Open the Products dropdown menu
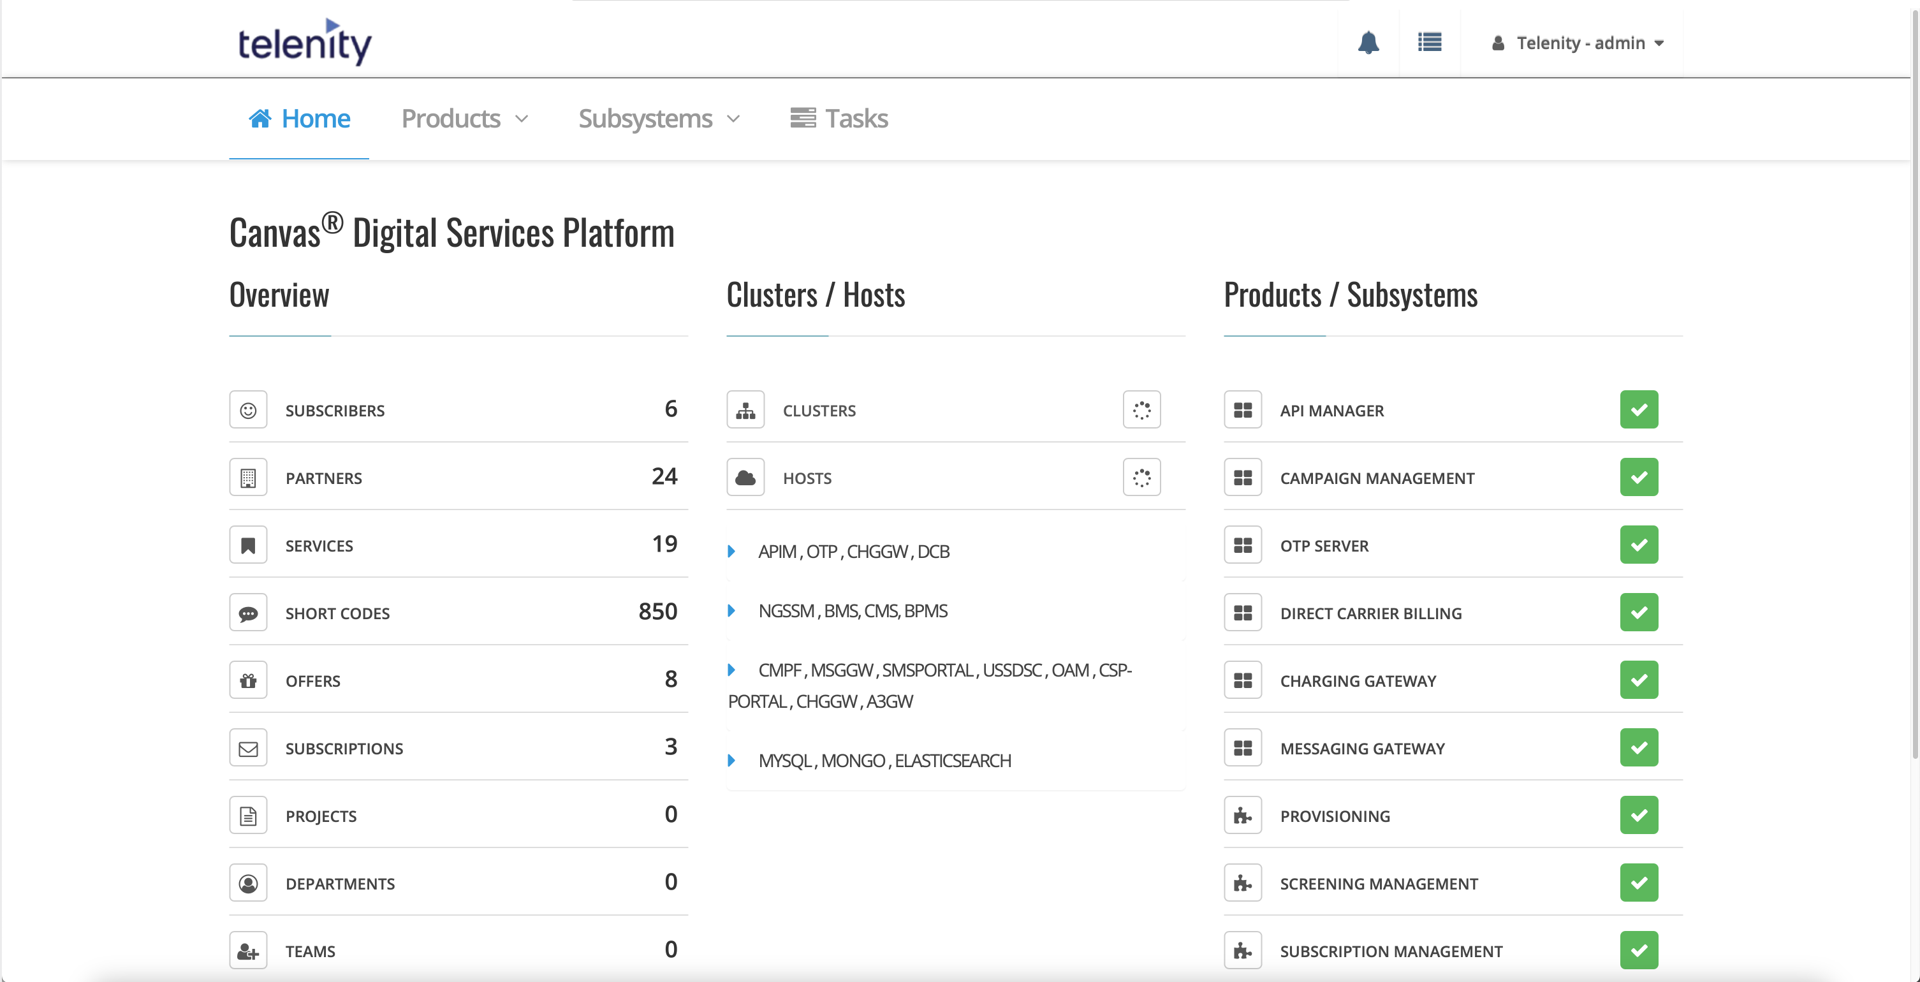 [x=464, y=119]
